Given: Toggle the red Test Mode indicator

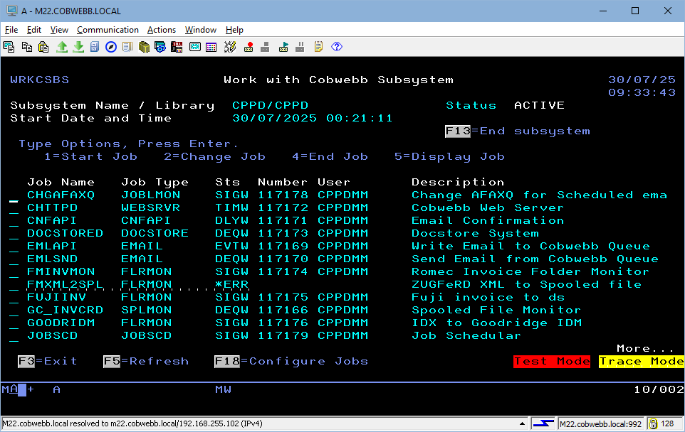Looking at the screenshot, I should point(551,361).
